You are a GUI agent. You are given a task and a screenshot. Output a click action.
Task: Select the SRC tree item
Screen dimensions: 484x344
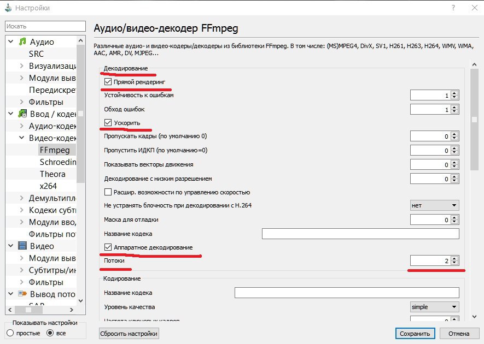pos(37,54)
